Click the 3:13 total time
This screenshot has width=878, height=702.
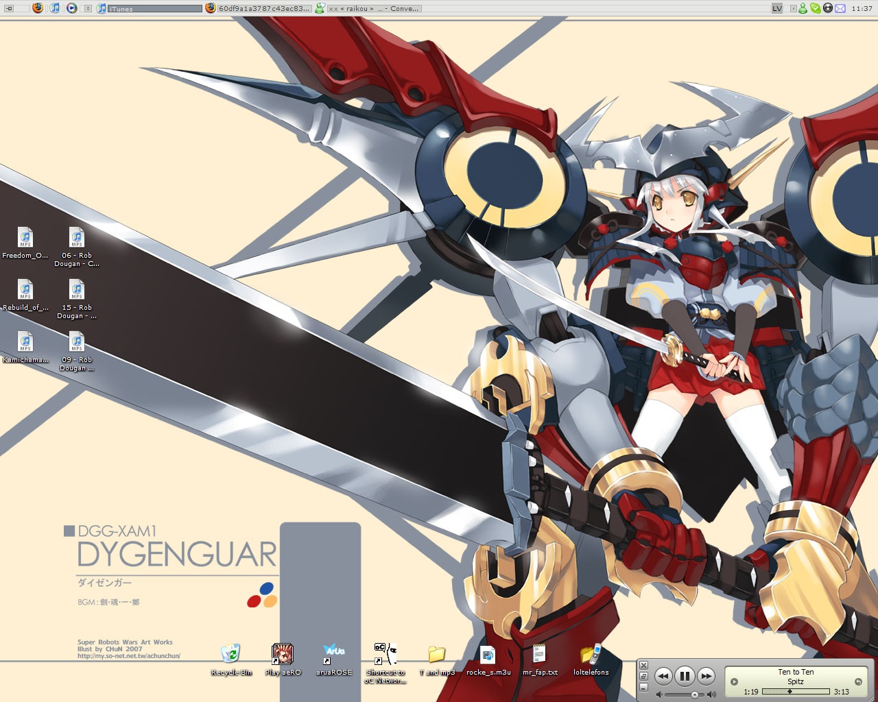click(842, 692)
